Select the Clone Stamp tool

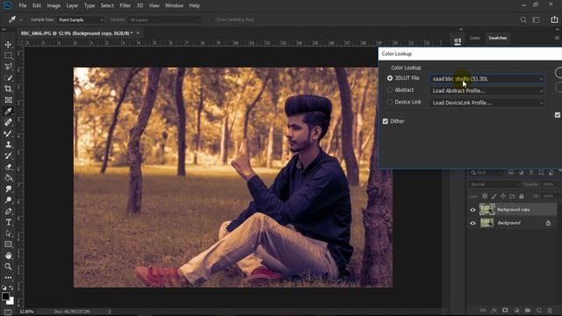(x=8, y=144)
